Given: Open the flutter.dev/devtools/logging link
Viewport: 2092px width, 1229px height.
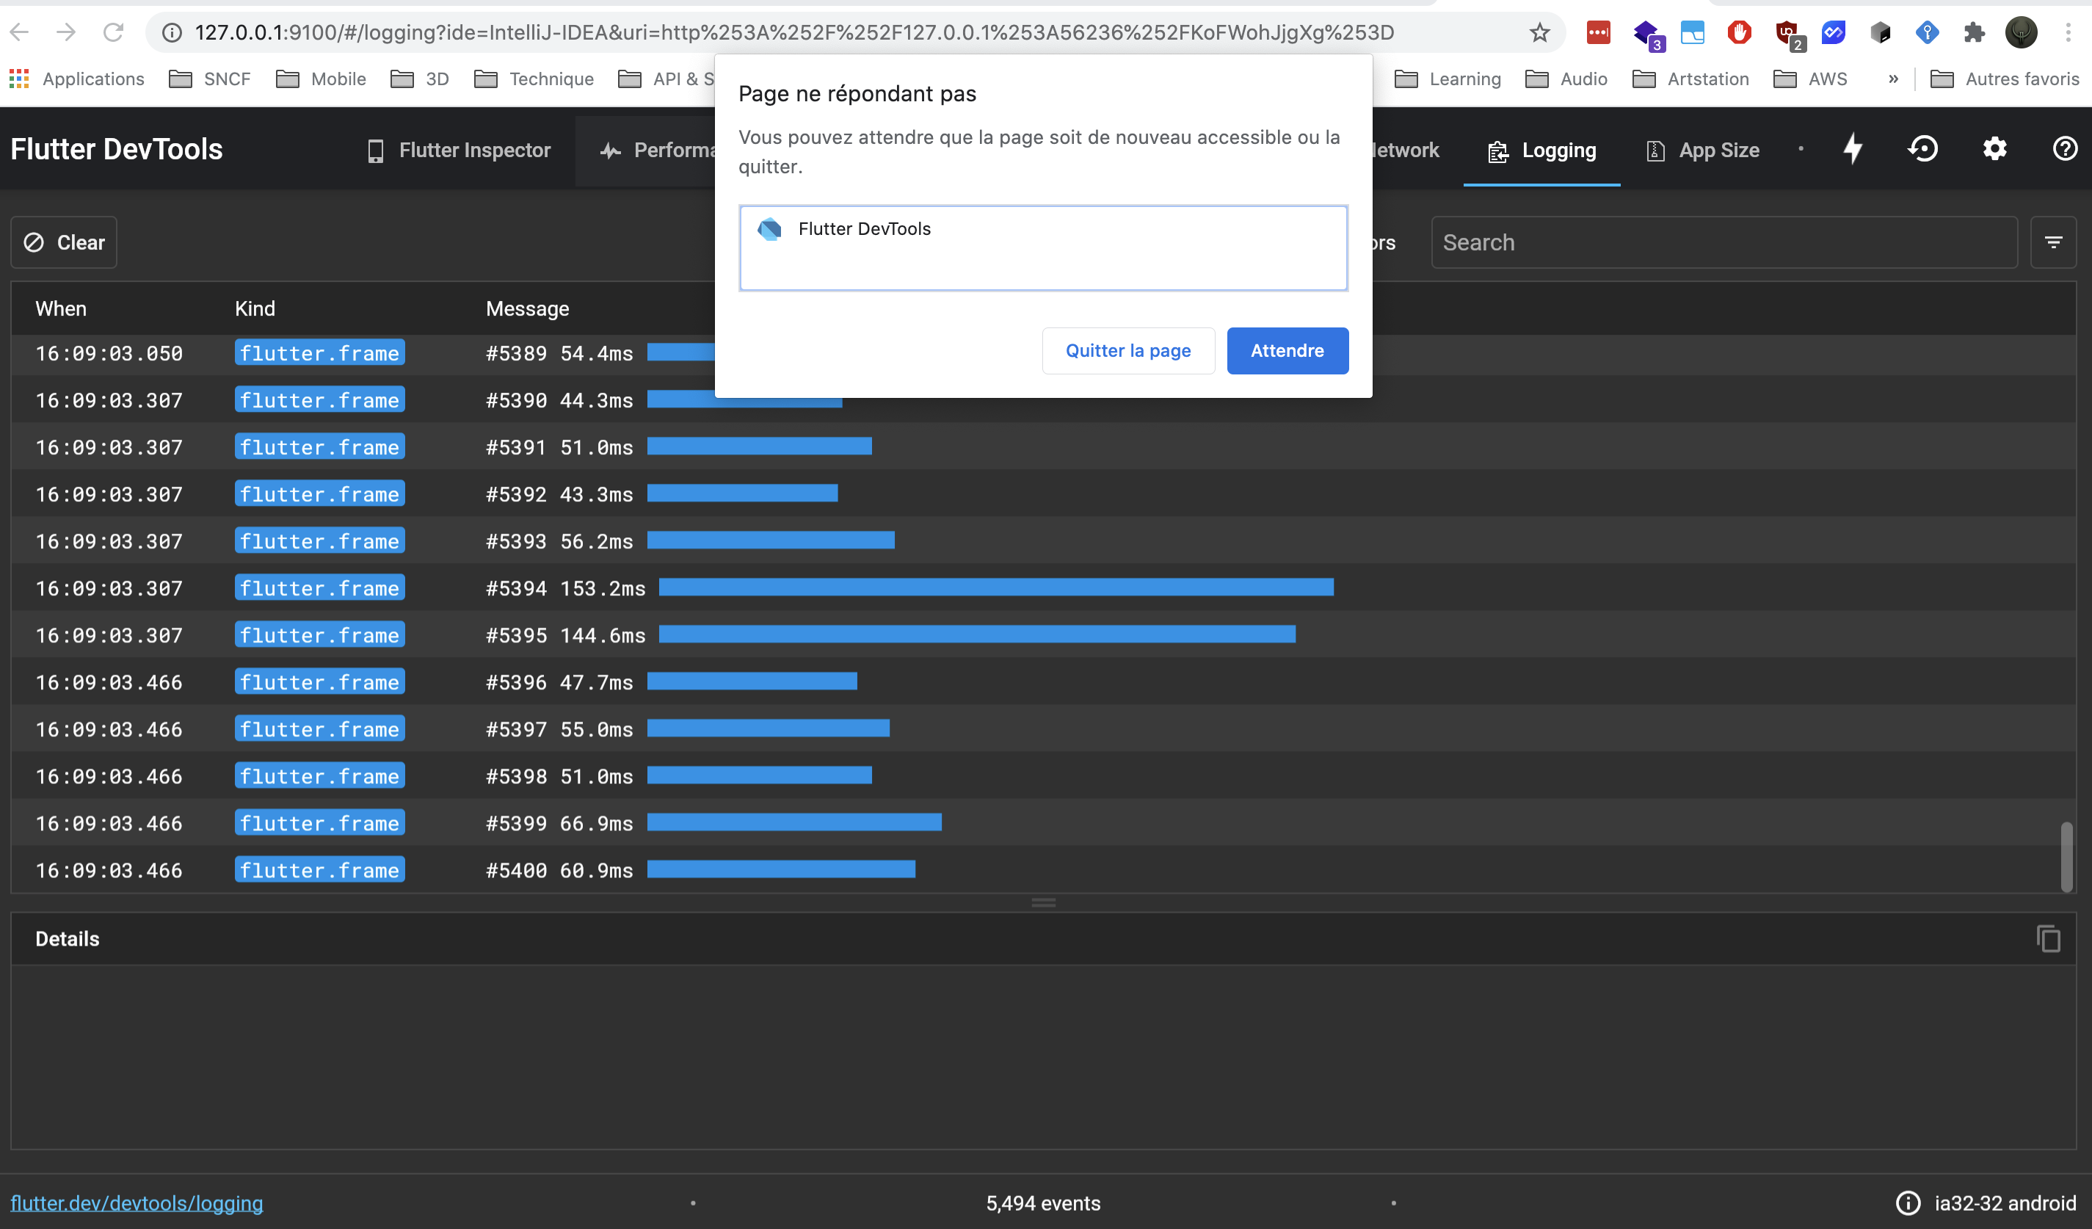Looking at the screenshot, I should pos(137,1203).
